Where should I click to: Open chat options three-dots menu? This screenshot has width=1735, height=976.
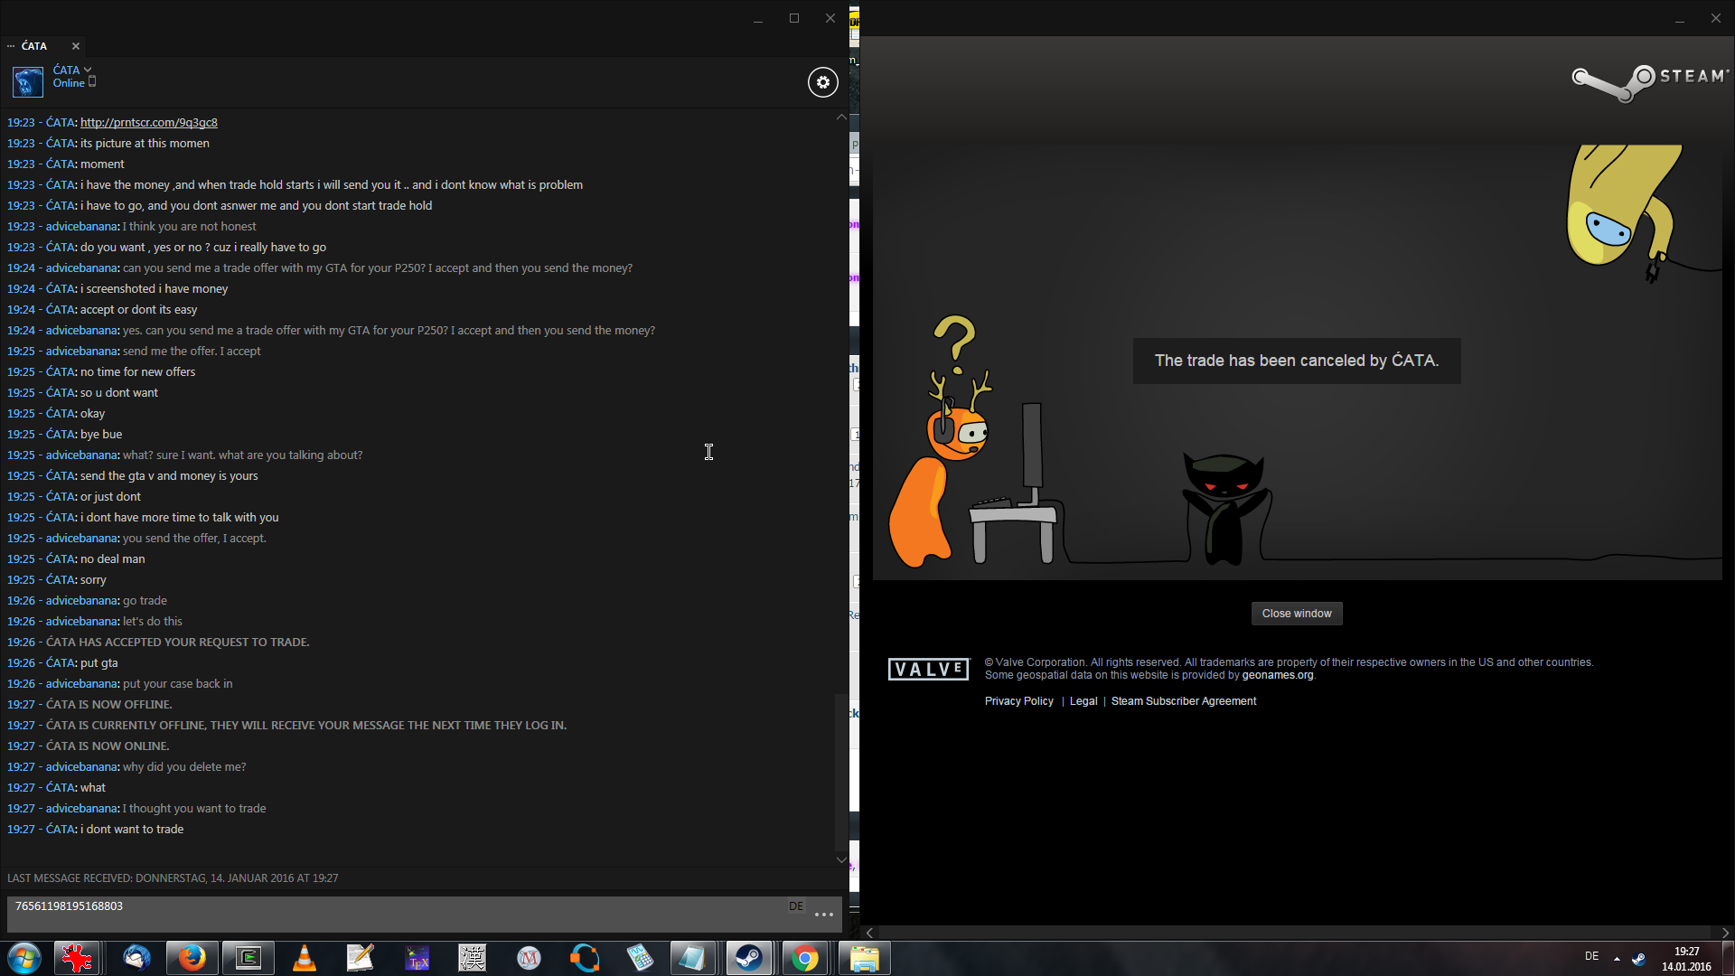(x=823, y=915)
